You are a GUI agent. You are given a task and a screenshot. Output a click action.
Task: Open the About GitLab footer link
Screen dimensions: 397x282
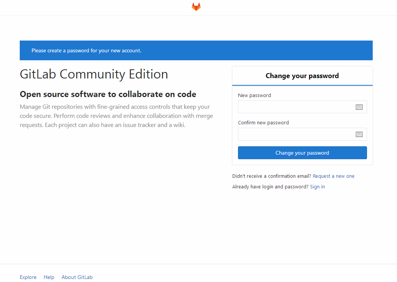pyautogui.click(x=77, y=277)
